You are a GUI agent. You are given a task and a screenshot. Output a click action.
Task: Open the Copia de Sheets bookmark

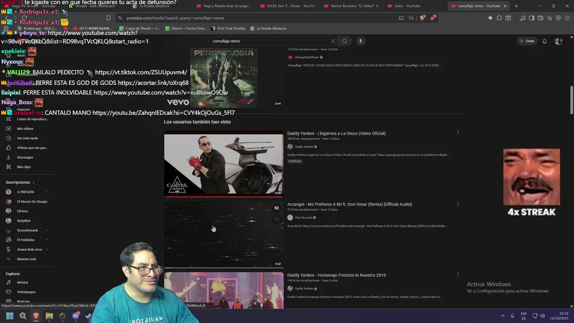(x=139, y=28)
